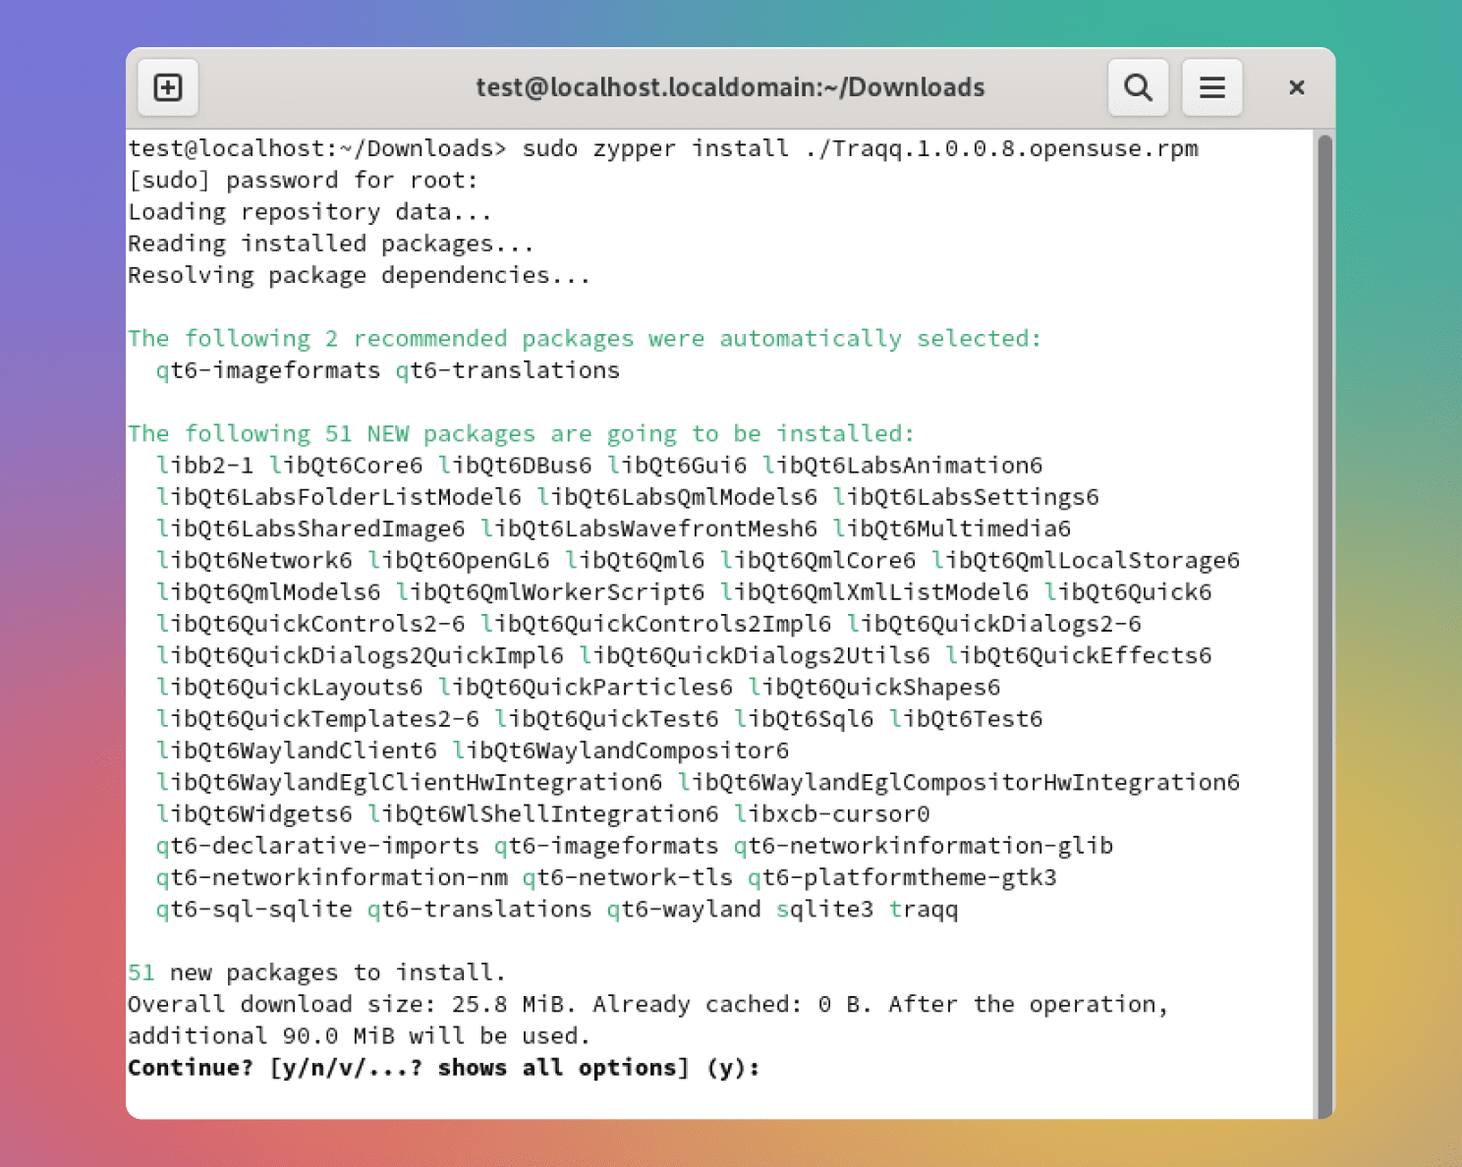Click the package name sqlite3
Image resolution: width=1462 pixels, height=1167 pixels.
[825, 910]
